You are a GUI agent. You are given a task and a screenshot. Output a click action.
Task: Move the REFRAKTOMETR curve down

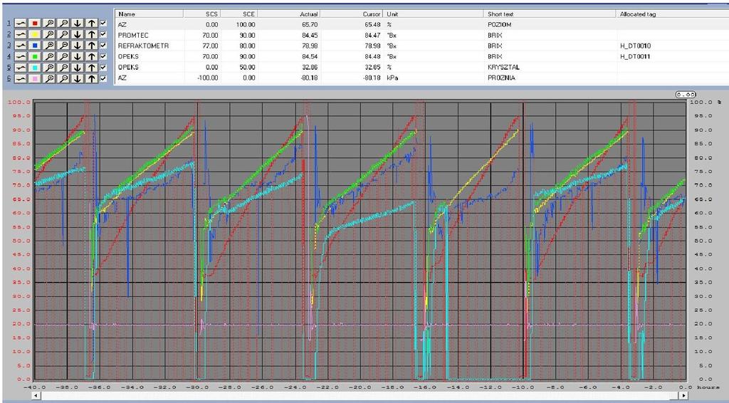(x=78, y=45)
